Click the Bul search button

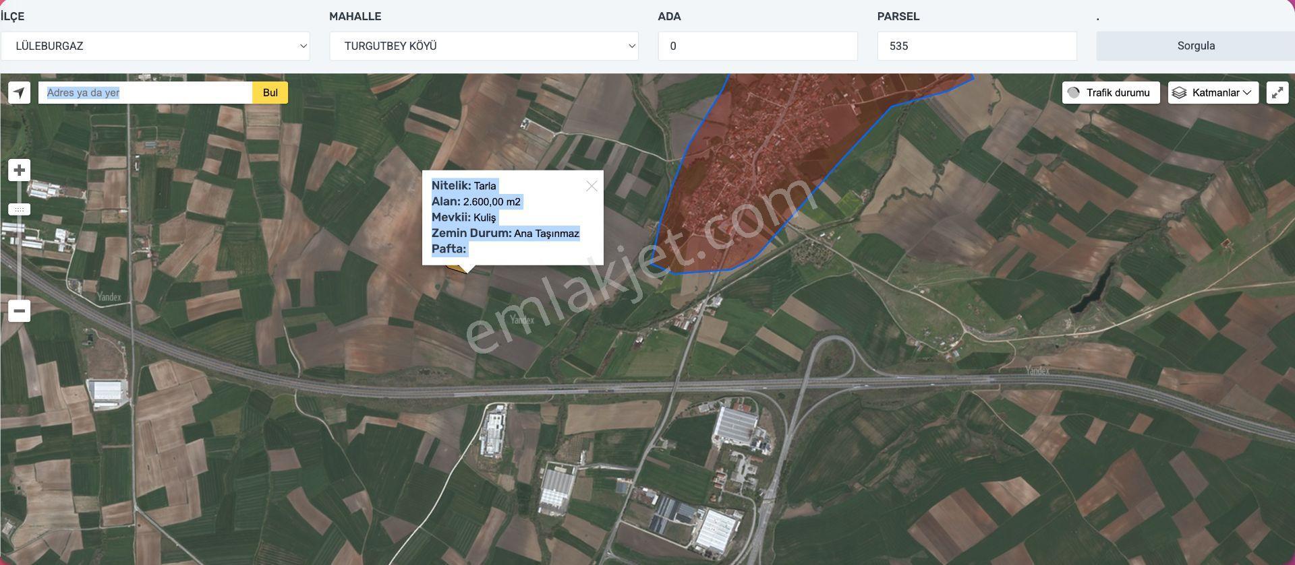click(x=270, y=93)
